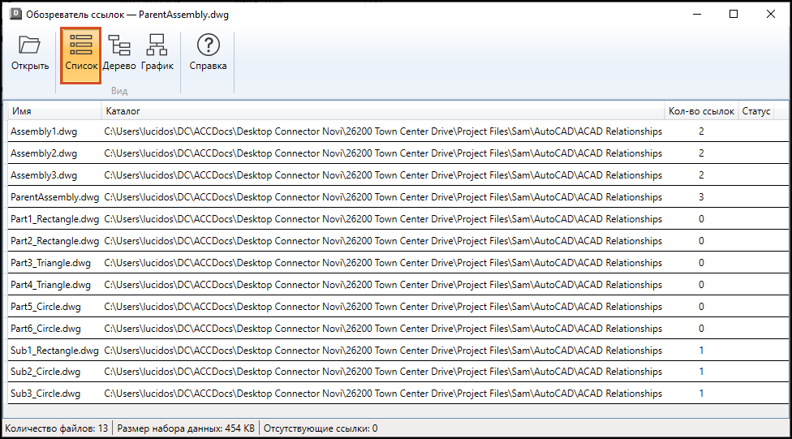This screenshot has height=439, width=792.
Task: Sort by the Имя column header
Action: [x=54, y=111]
